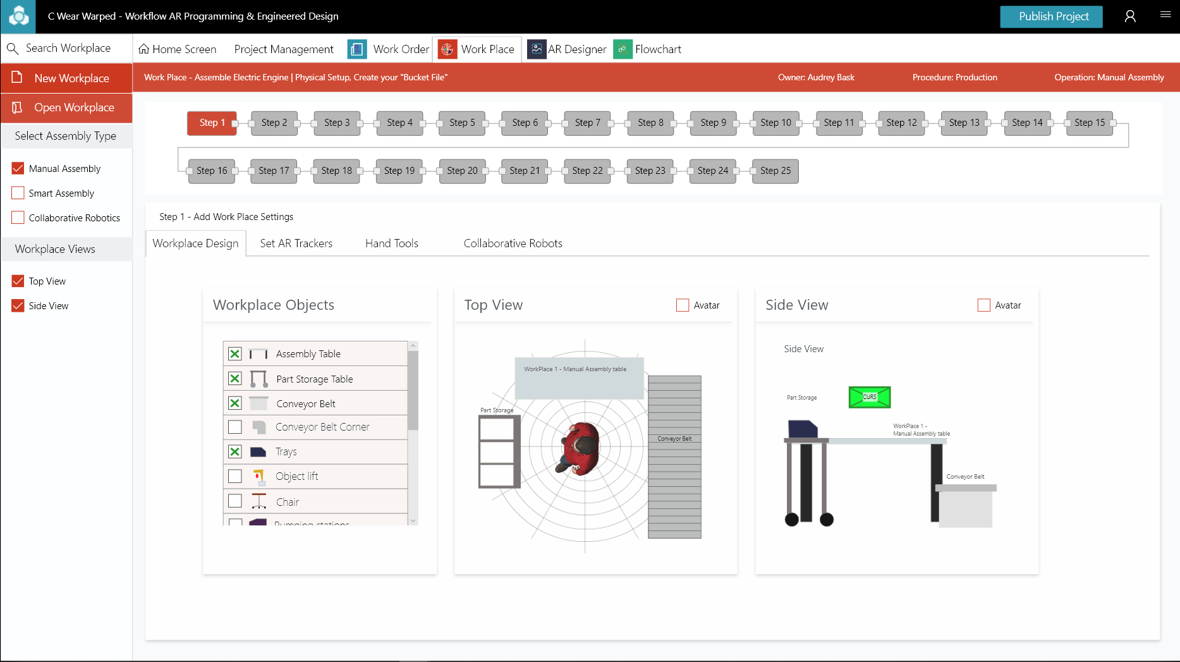Click the app logo icon
This screenshot has height=662, width=1180.
pyautogui.click(x=18, y=16)
